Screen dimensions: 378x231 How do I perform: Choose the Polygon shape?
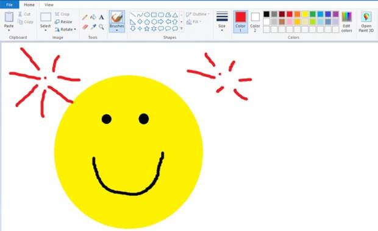click(x=168, y=15)
